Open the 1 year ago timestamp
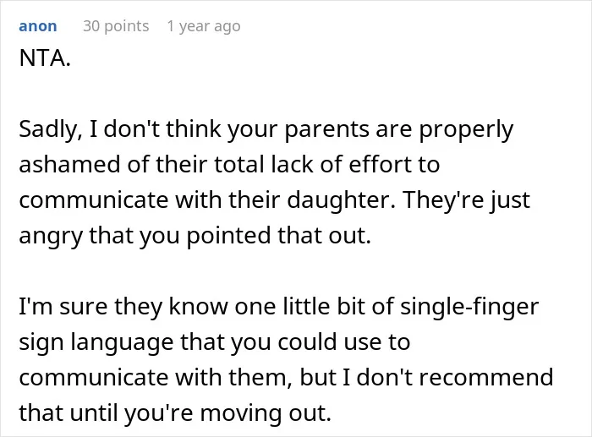Image resolution: width=592 pixels, height=437 pixels. (x=204, y=26)
